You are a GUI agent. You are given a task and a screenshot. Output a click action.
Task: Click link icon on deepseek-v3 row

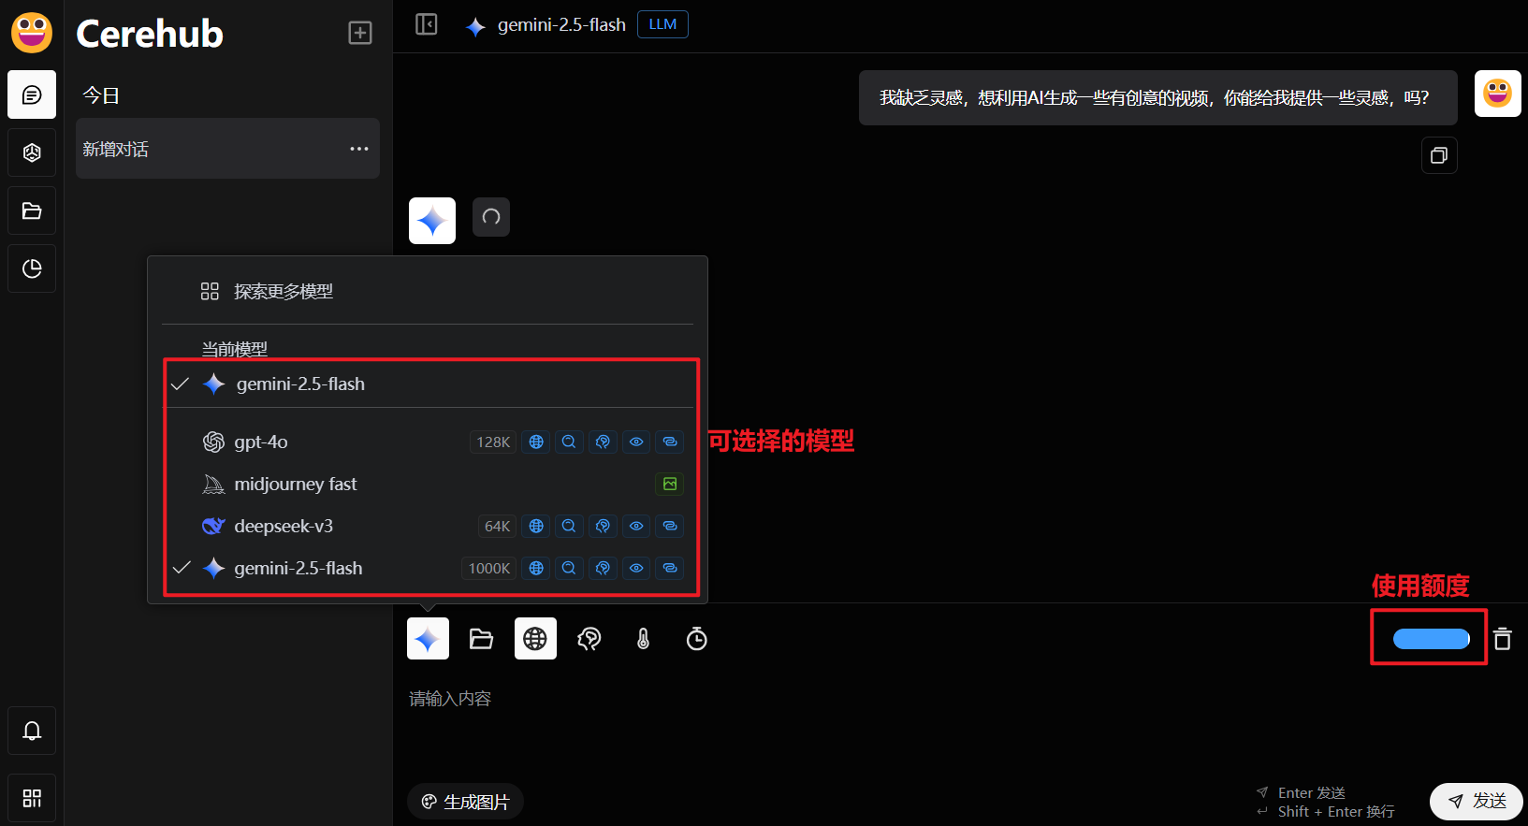670,526
